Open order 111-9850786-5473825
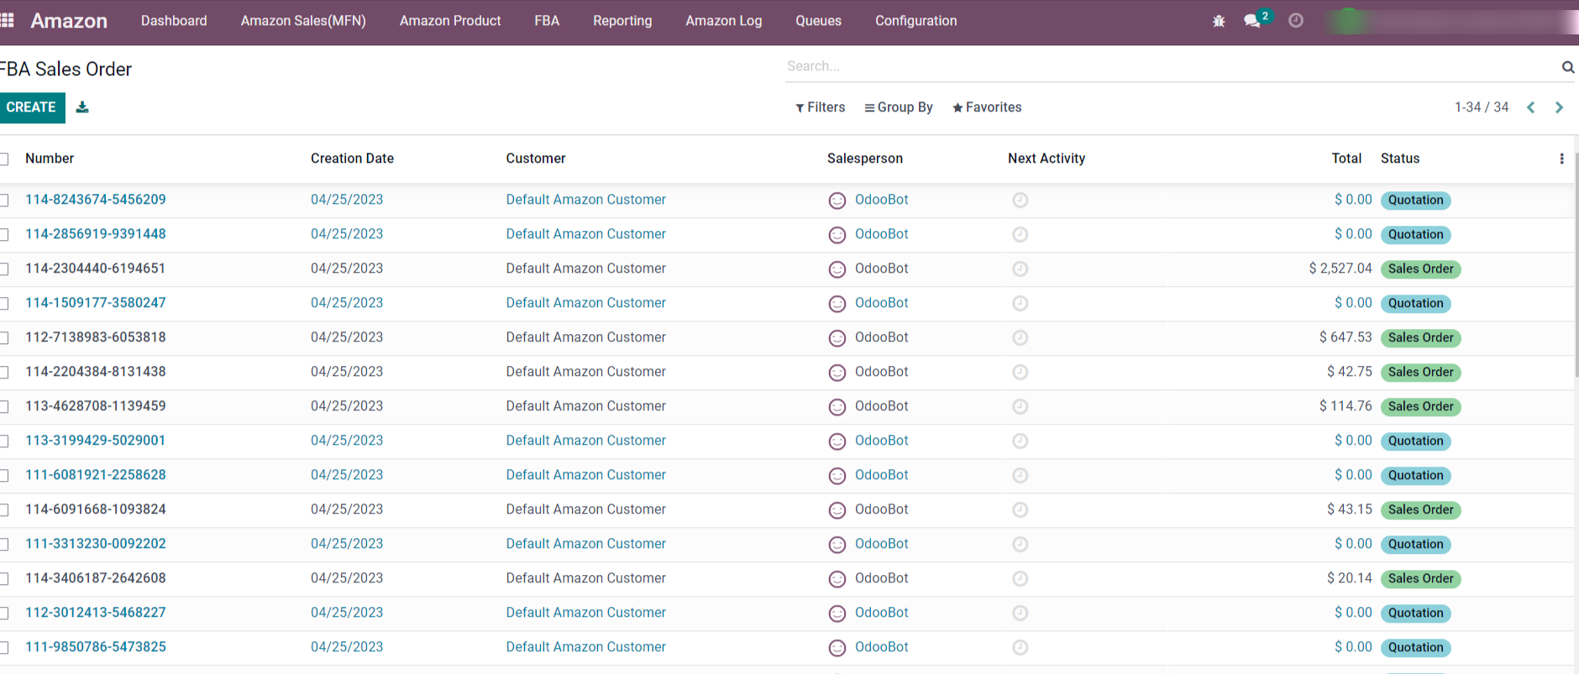Viewport: 1579px width, 674px height. [x=96, y=647]
